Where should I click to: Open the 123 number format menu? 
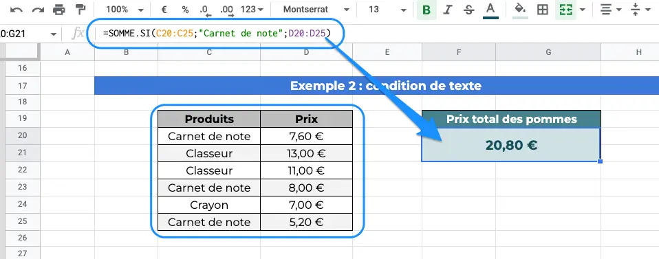coord(252,9)
